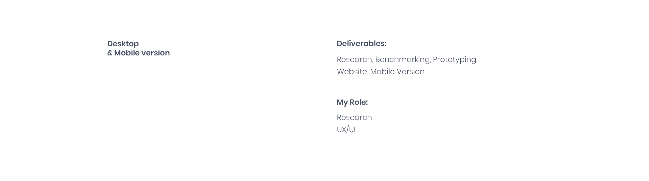Click the "UX/UI" role text
This screenshot has height=181, width=649.
click(346, 130)
